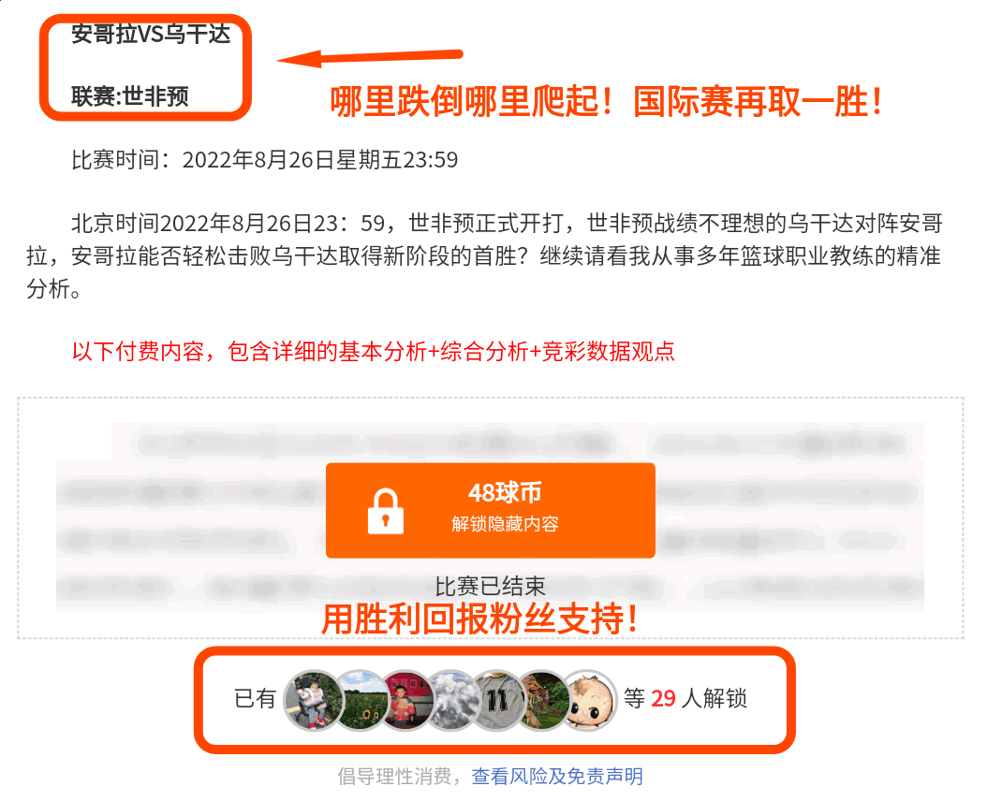
Task: Open 查看风险及免责声明 link
Action: point(556,776)
